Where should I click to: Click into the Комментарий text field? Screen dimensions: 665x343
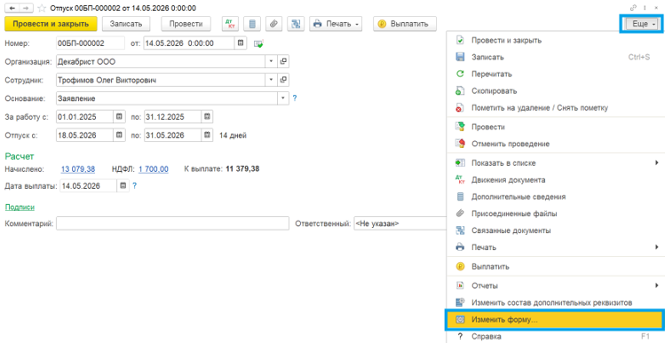172,223
